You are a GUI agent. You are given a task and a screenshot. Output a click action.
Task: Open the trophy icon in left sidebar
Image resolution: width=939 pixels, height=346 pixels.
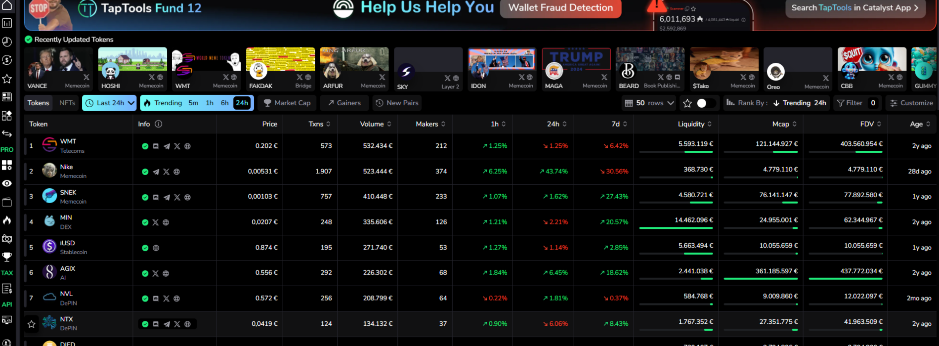[x=7, y=257]
